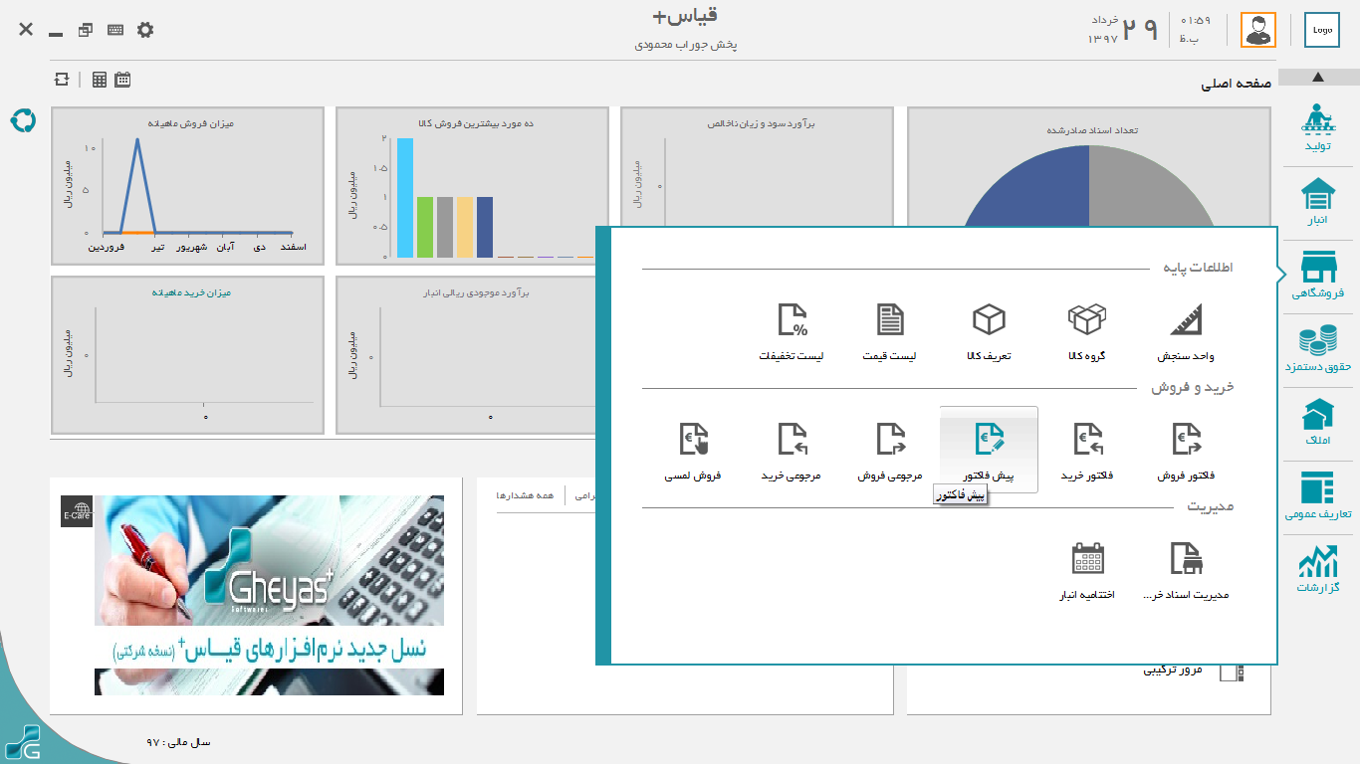The height and width of the screenshot is (764, 1360).
Task: Collapse the sidebar with the up arrow
Action: 1318,77
